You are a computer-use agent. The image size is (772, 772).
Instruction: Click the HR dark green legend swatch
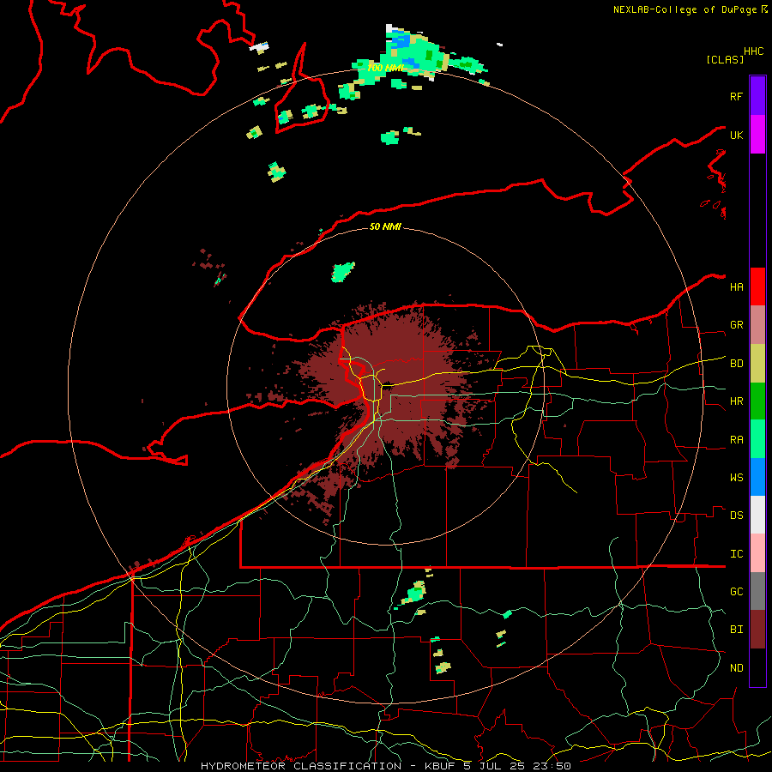[757, 401]
